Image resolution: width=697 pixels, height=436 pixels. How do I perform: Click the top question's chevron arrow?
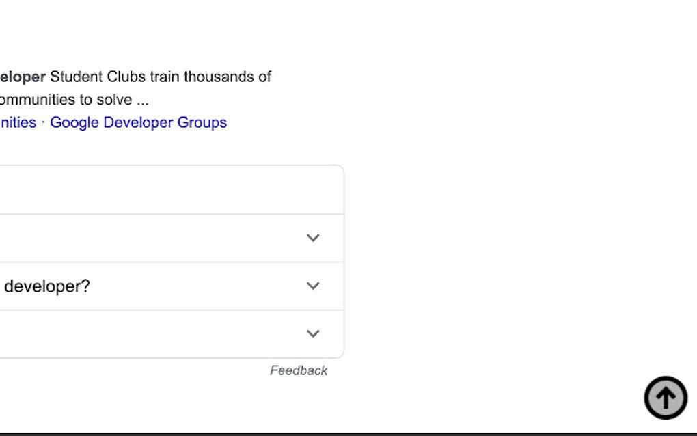pyautogui.click(x=313, y=238)
